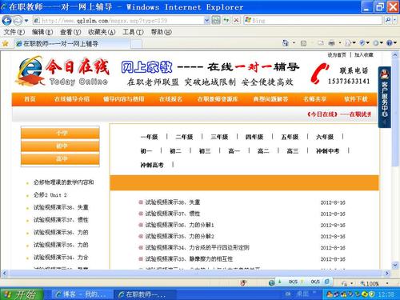Open the 工具(T) menu
The image size is (400, 300).
click(133, 32)
